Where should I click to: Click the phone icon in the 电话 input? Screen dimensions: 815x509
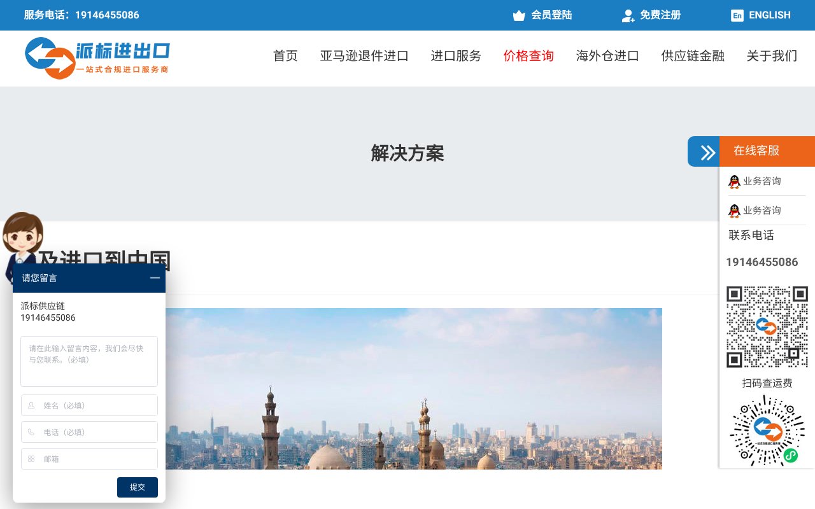(30, 432)
